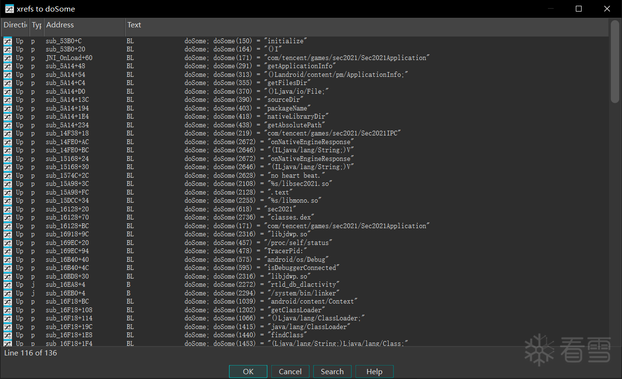Image resolution: width=622 pixels, height=379 pixels.
Task: Select the row icon for sub_16128+20
Action: click(x=8, y=209)
